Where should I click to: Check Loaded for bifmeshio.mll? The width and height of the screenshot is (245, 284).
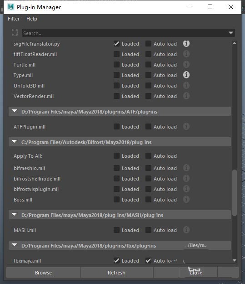click(116, 168)
